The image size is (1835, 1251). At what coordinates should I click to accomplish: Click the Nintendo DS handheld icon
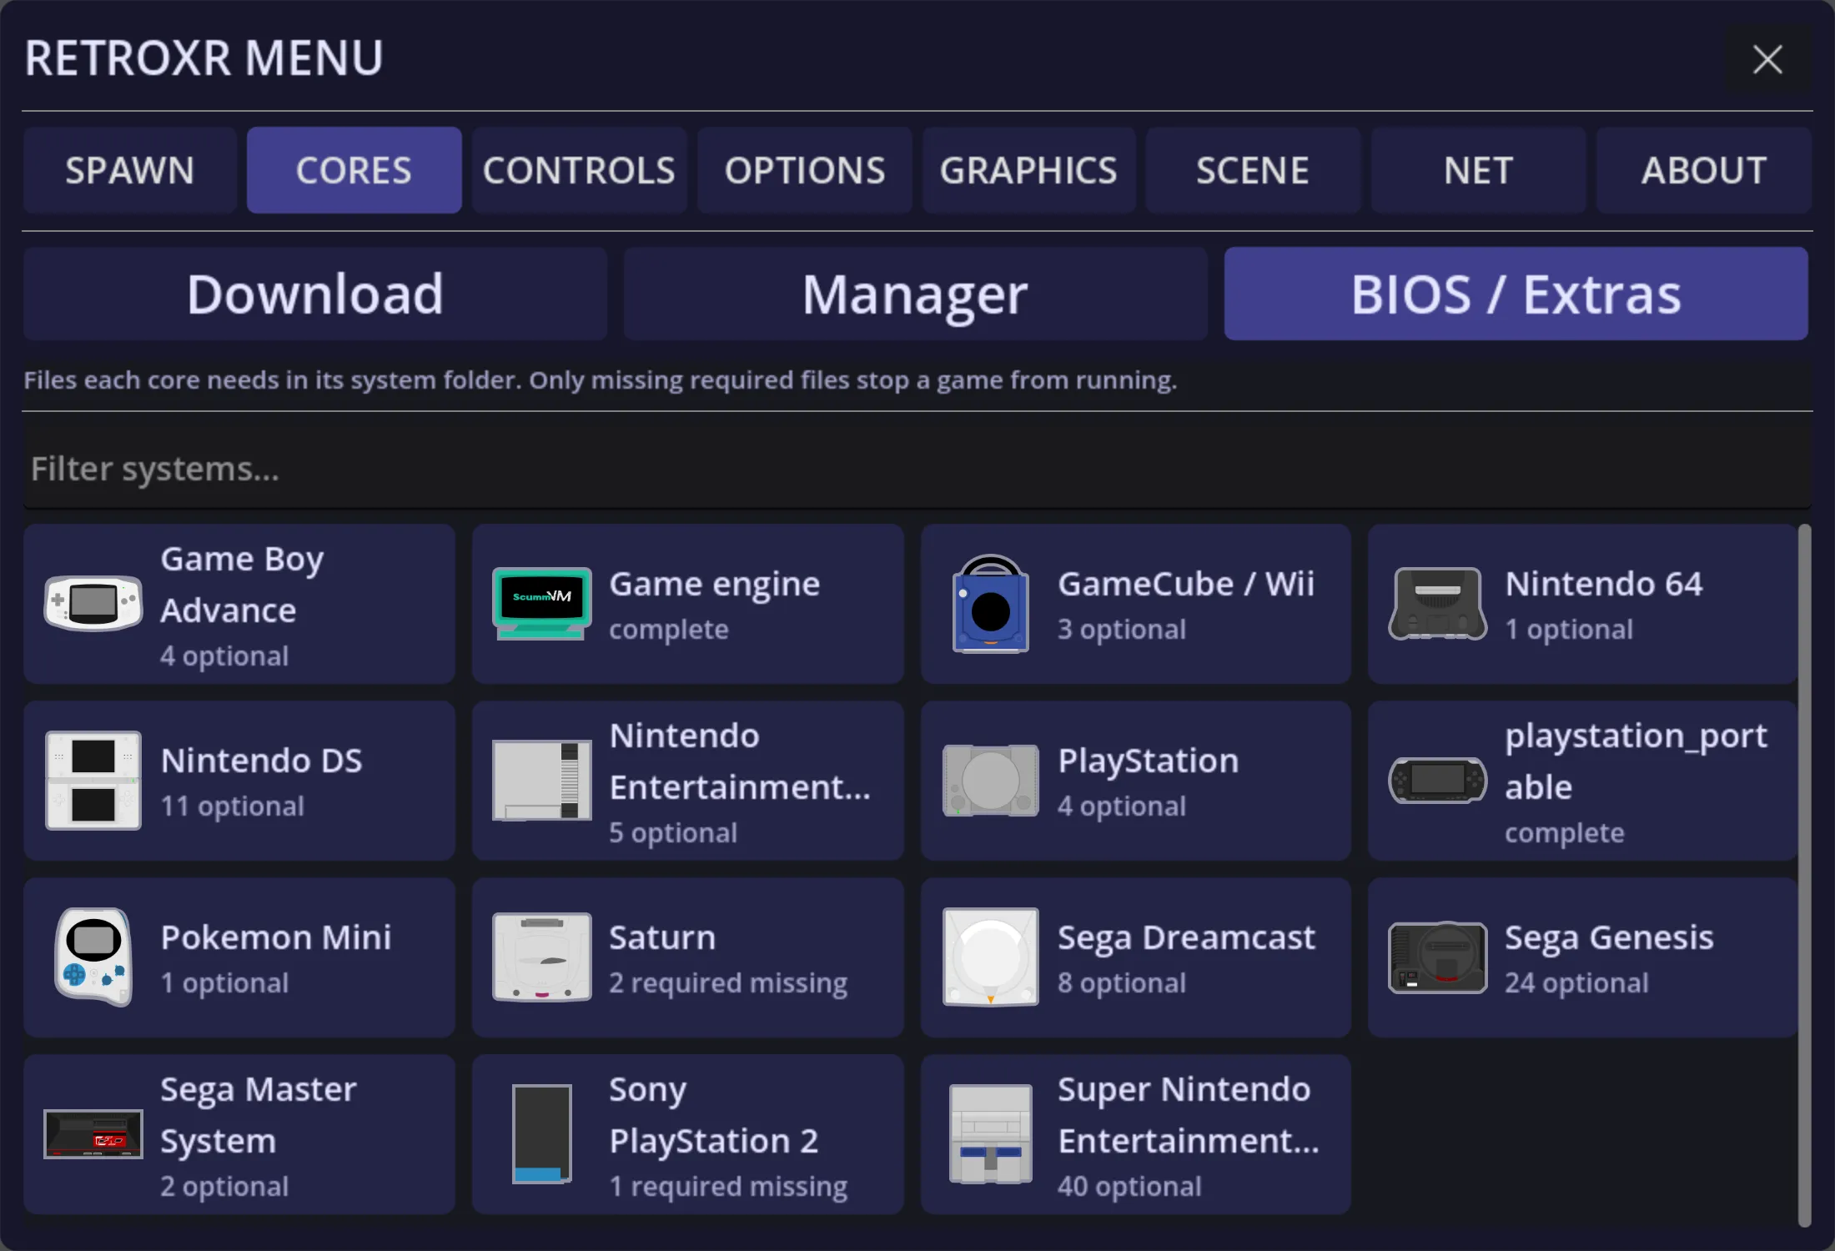(x=93, y=781)
